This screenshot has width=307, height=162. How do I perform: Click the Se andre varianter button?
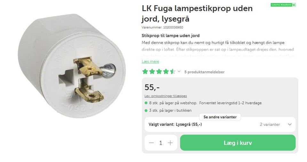[220, 117]
